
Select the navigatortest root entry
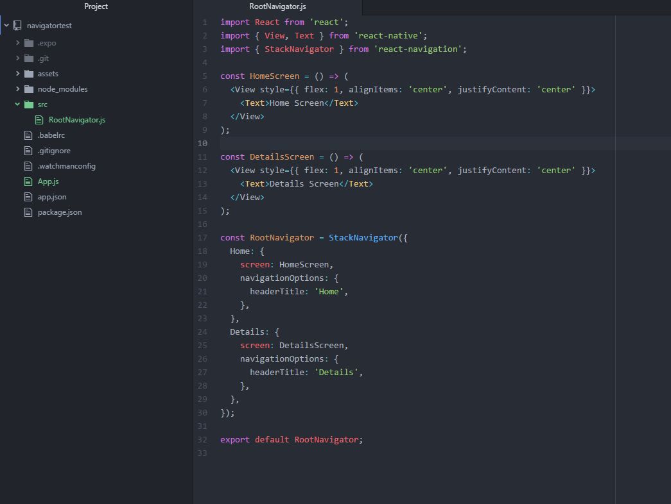click(49, 26)
